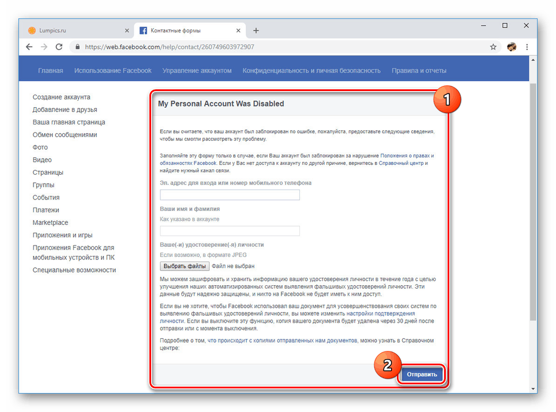
Task: Go back using the browser back arrow
Action: click(x=29, y=47)
